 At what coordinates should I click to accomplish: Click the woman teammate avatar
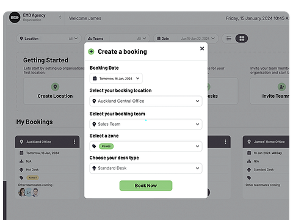[x=22, y=193]
